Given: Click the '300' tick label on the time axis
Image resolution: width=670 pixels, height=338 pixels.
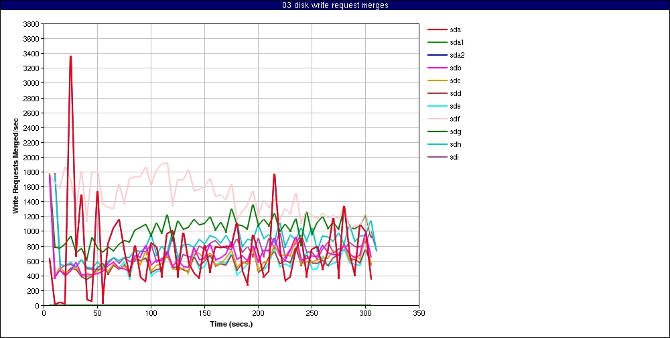Looking at the screenshot, I should coord(365,313).
